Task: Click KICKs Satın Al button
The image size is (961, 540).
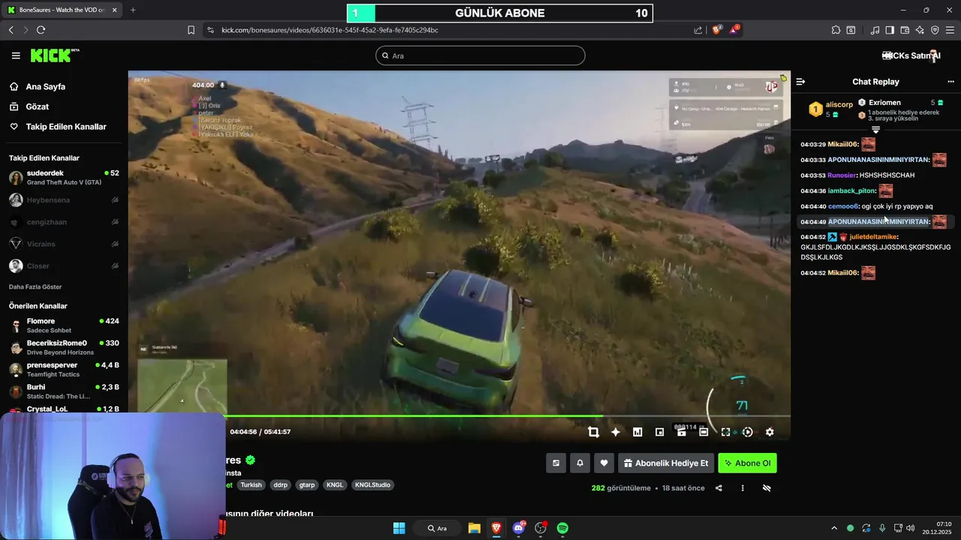Action: point(911,55)
